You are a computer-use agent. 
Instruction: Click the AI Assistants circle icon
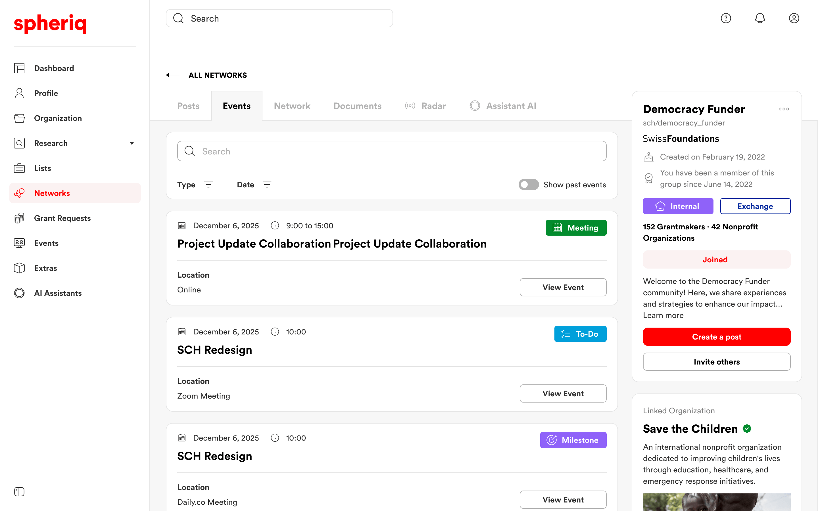[19, 293]
